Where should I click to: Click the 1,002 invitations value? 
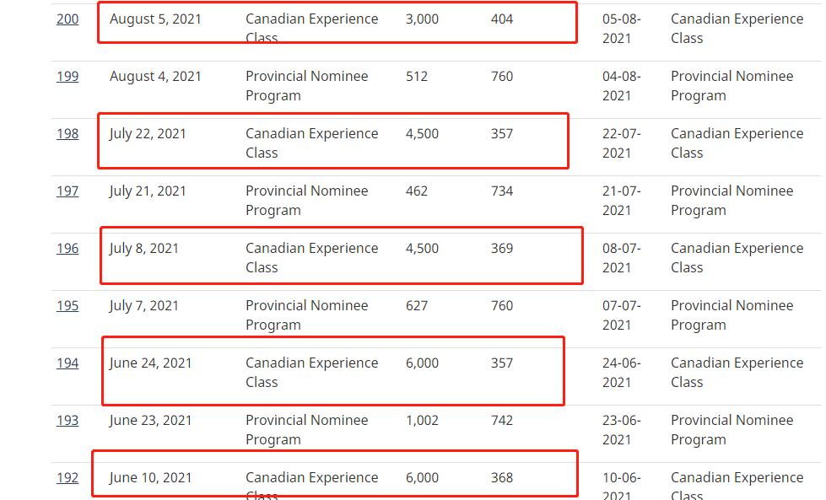(422, 420)
